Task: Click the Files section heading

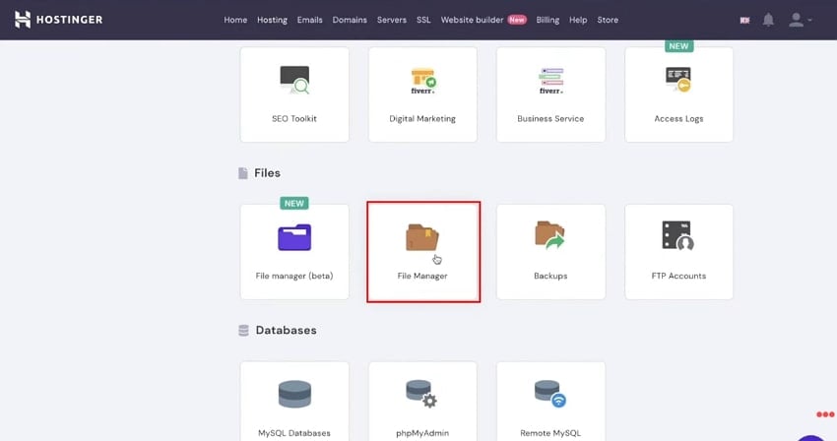Action: coord(267,173)
